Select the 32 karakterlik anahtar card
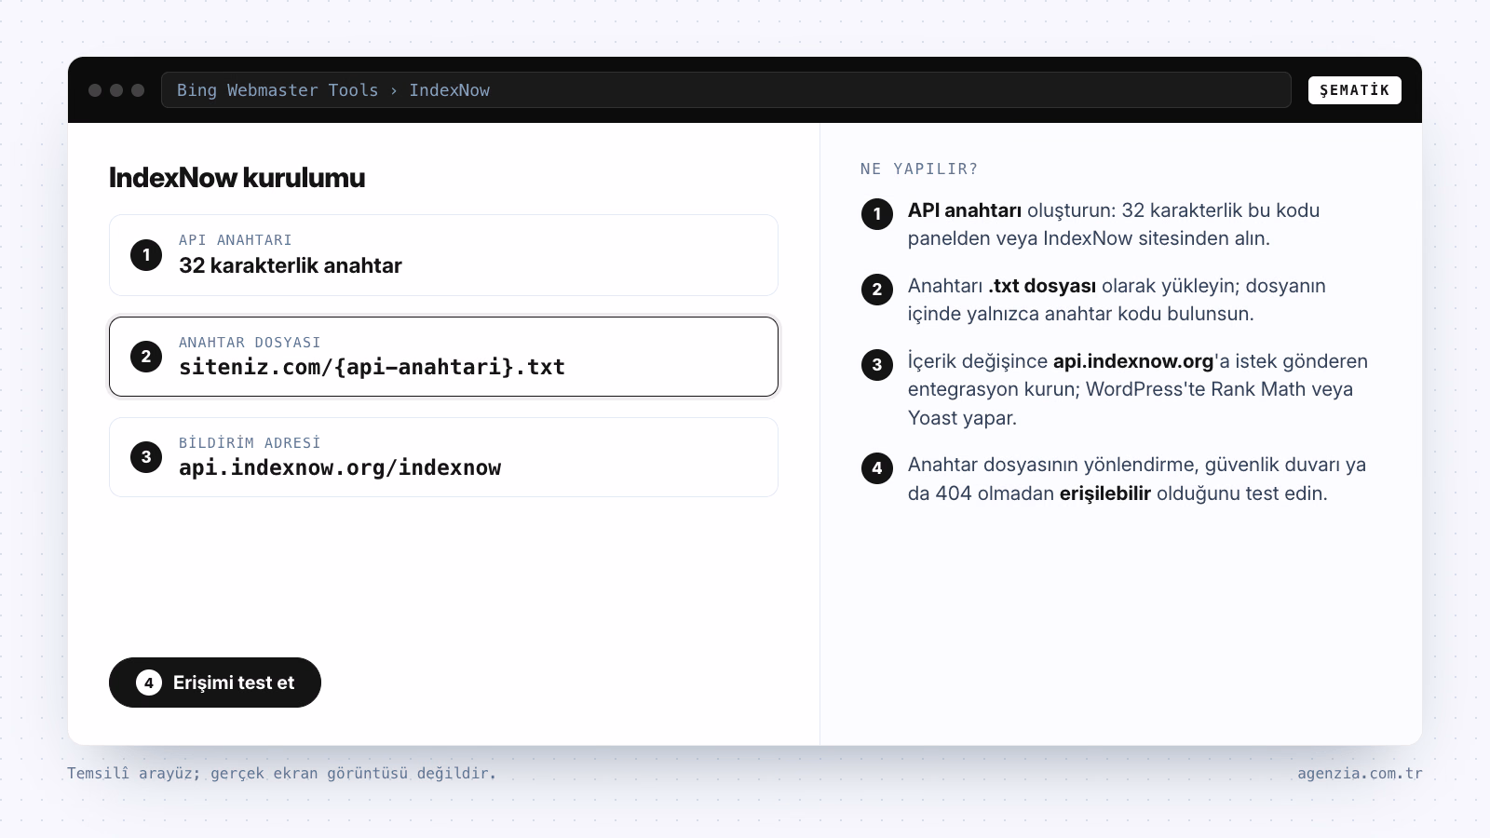The height and width of the screenshot is (838, 1490). pos(443,255)
